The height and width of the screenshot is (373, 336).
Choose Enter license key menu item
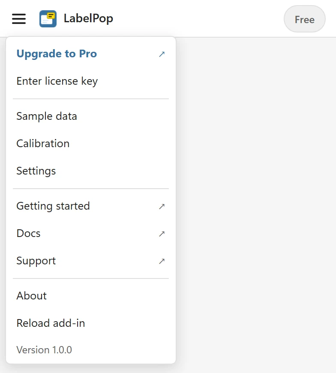pos(91,81)
